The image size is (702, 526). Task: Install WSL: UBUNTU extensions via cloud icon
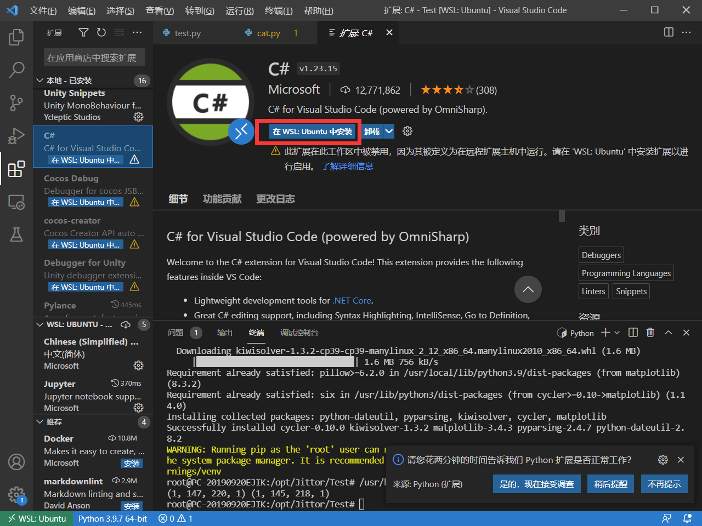click(x=126, y=324)
